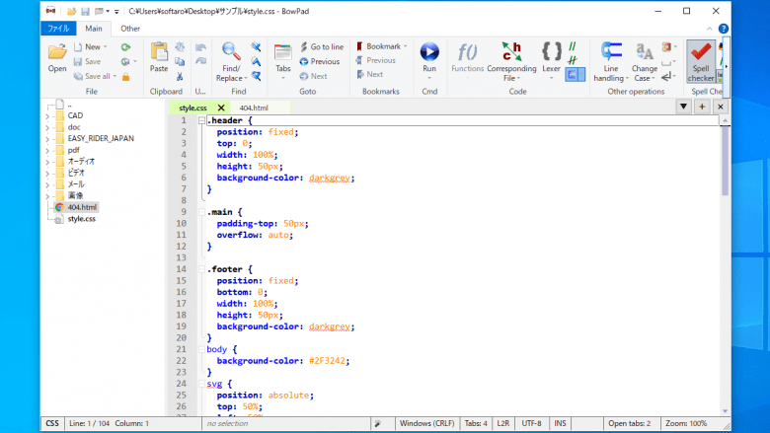Expand the pdf folder arrow
This screenshot has width=770, height=433.
[x=47, y=151]
